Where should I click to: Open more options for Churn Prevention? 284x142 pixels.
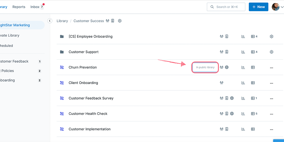click(x=272, y=67)
